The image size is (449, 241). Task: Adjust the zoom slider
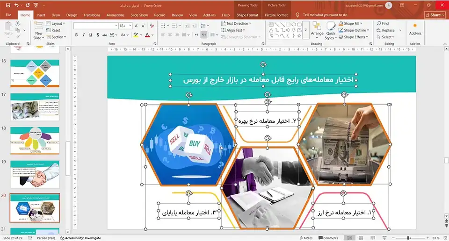point(408,238)
